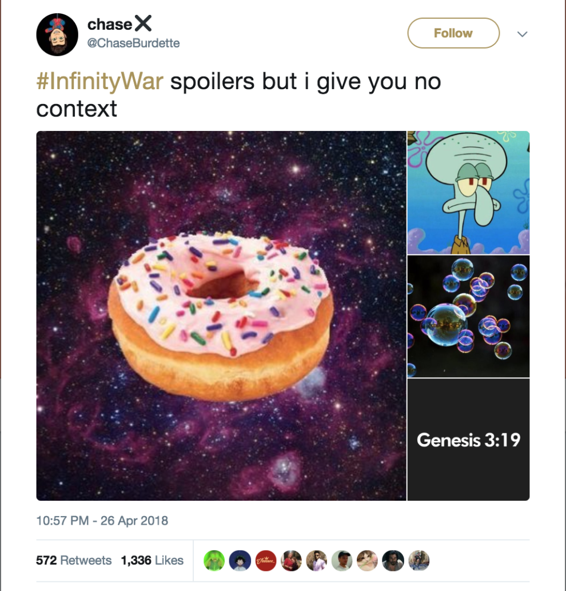Open the red Yankee logo avatar profile
566x591 pixels.
click(x=265, y=561)
